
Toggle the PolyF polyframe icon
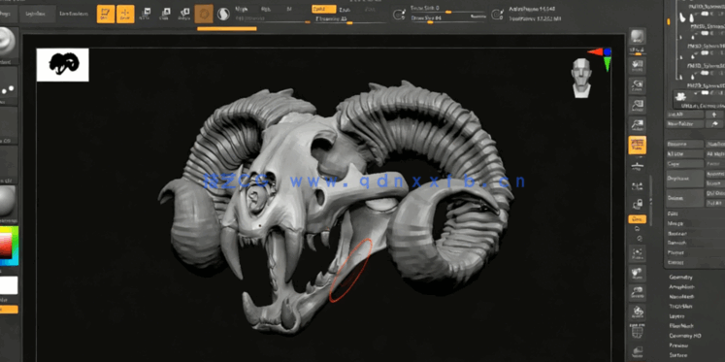638,333
